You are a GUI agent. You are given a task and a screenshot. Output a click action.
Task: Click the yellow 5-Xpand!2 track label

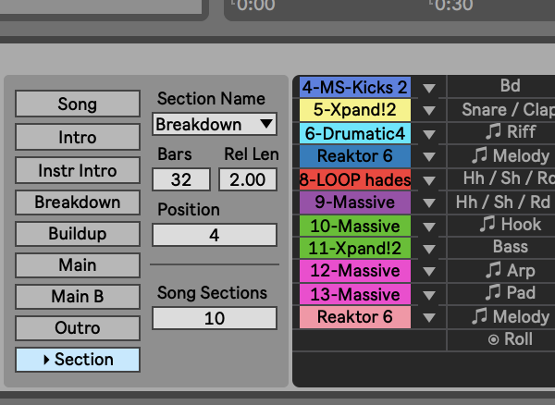click(x=355, y=110)
